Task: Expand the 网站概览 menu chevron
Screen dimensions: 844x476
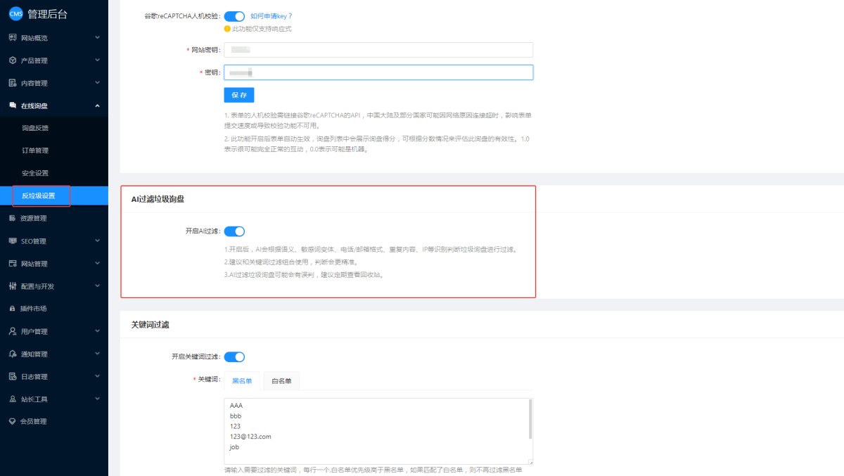Action: [97, 37]
